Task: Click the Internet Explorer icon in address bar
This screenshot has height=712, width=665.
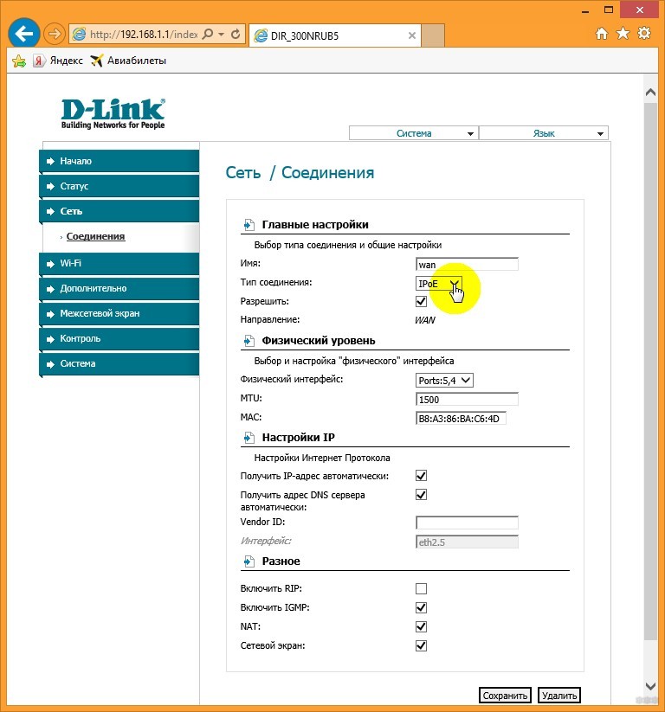Action: [79, 34]
